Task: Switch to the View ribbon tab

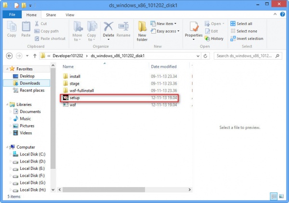Action: point(70,15)
